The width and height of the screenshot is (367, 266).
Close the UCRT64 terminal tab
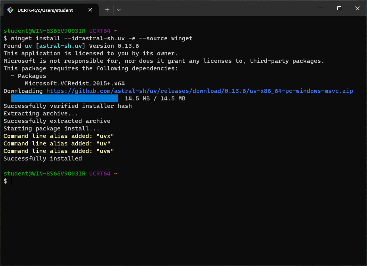pos(90,10)
